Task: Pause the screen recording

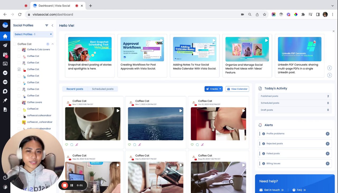Action: tap(72, 185)
